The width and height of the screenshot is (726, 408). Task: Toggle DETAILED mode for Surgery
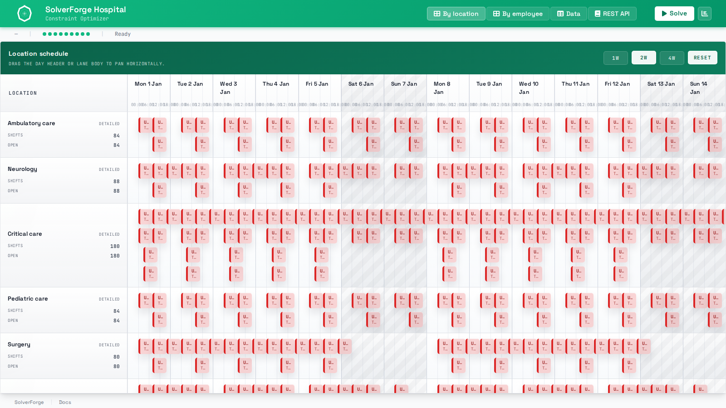pyautogui.click(x=109, y=345)
